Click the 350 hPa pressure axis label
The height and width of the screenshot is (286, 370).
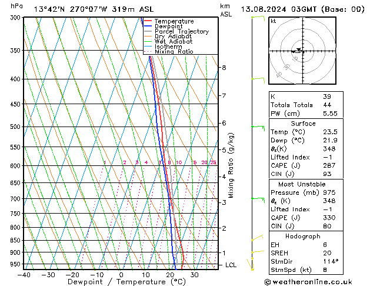16,51
